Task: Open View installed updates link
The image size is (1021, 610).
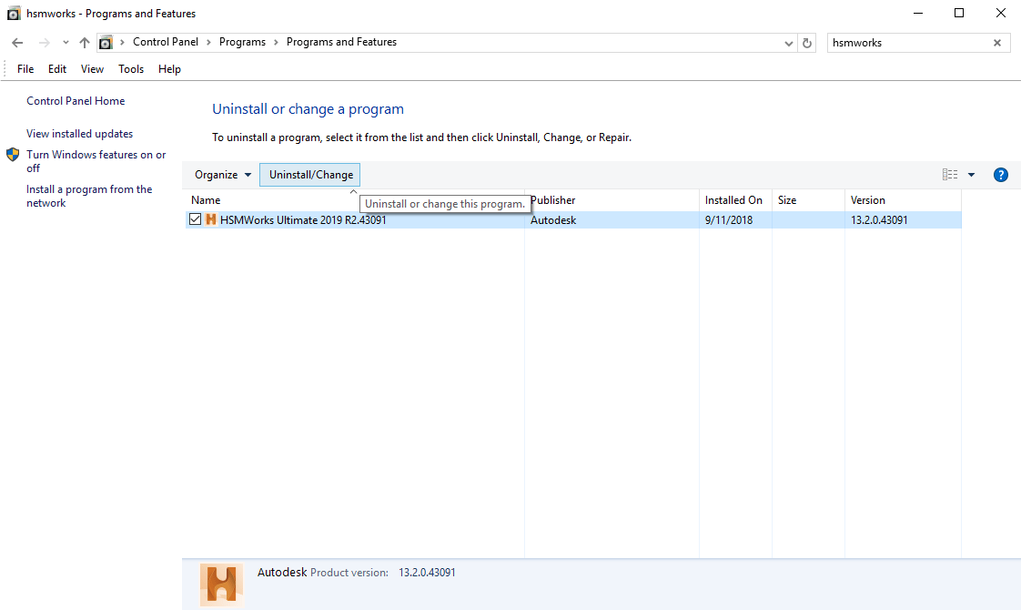Action: [x=79, y=133]
